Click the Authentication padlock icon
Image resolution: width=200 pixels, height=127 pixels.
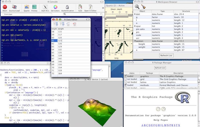click(67, 7)
